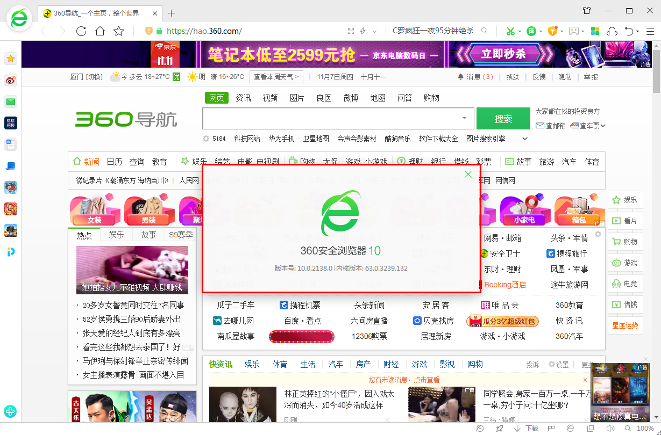Screen dimensions: 661x435
Task: Switch to IE compatibility mode icon
Action: pos(570,429)
